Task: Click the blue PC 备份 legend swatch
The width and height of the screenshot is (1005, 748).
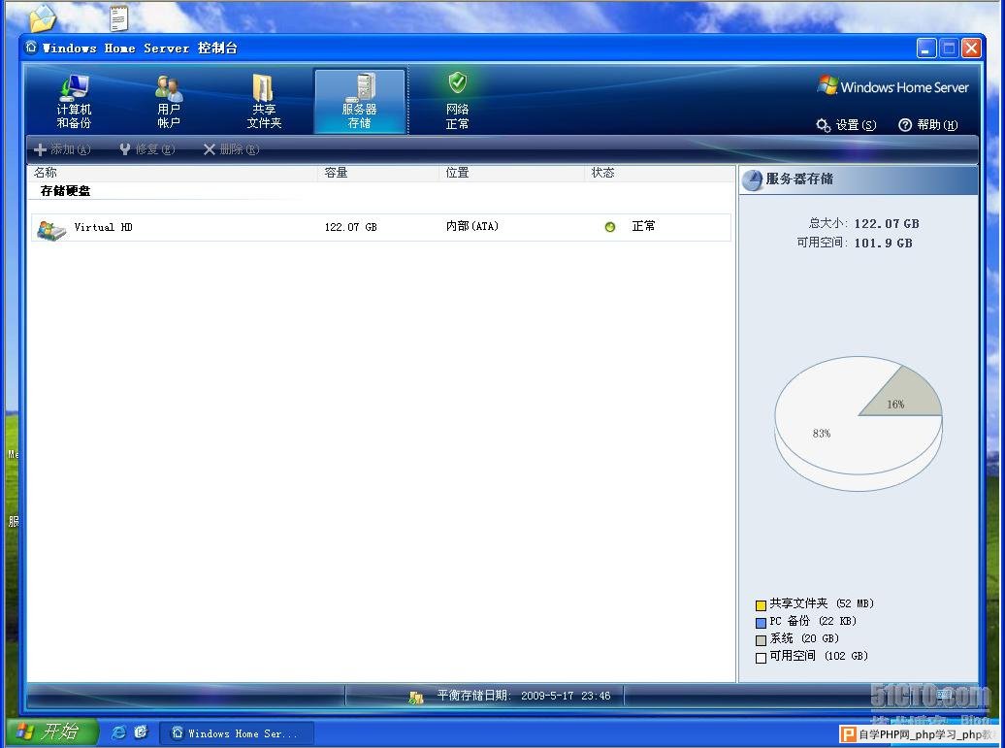Action: [x=761, y=623]
